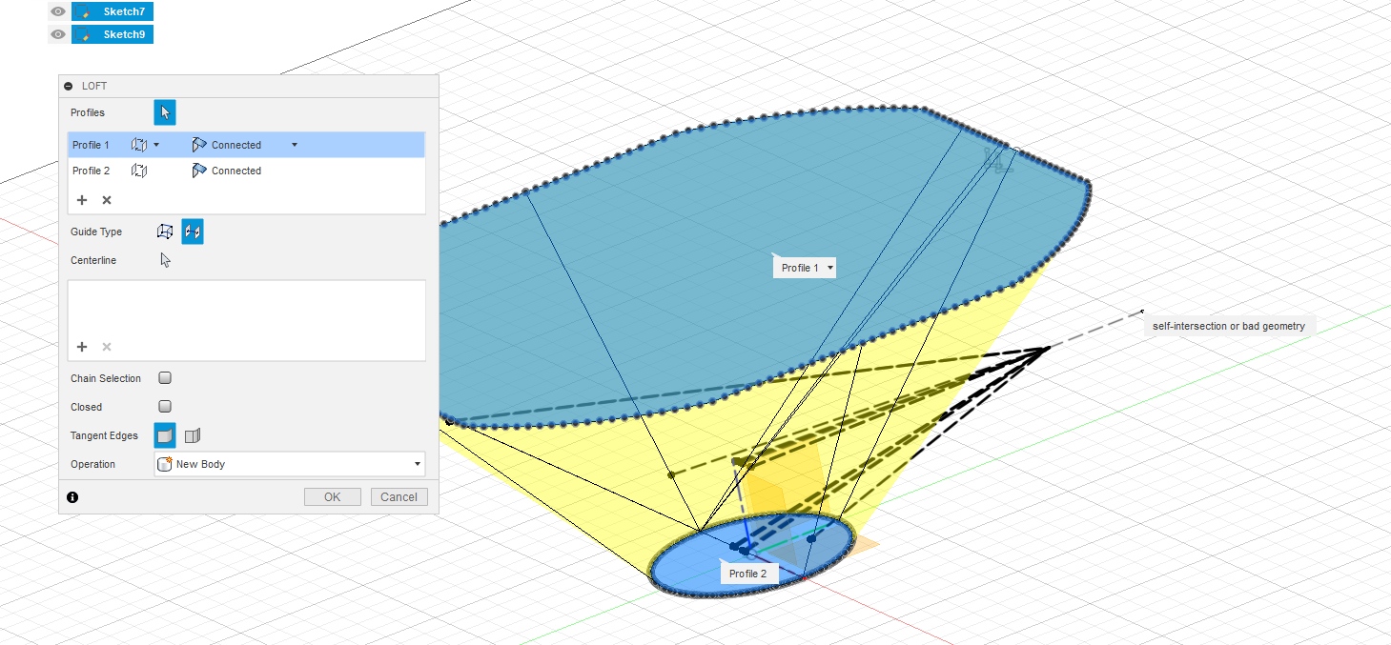Open Profile 1 Connected condition dropdown
The height and width of the screenshot is (645, 1391).
(x=294, y=145)
